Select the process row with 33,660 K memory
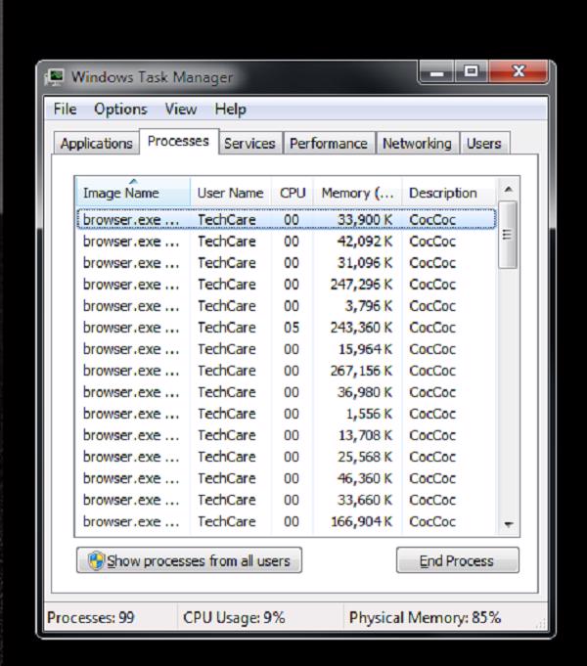 286,500
